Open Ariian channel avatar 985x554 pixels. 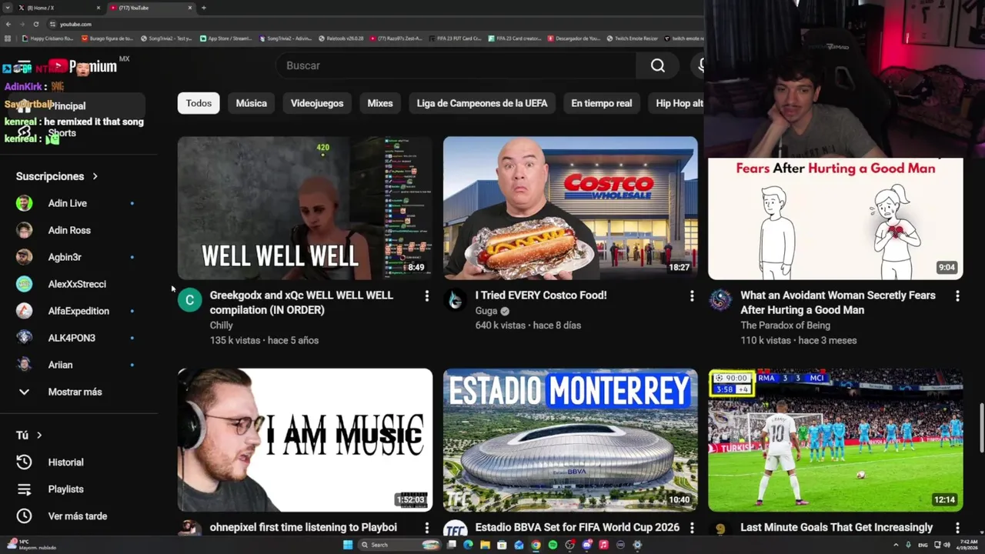click(25, 365)
